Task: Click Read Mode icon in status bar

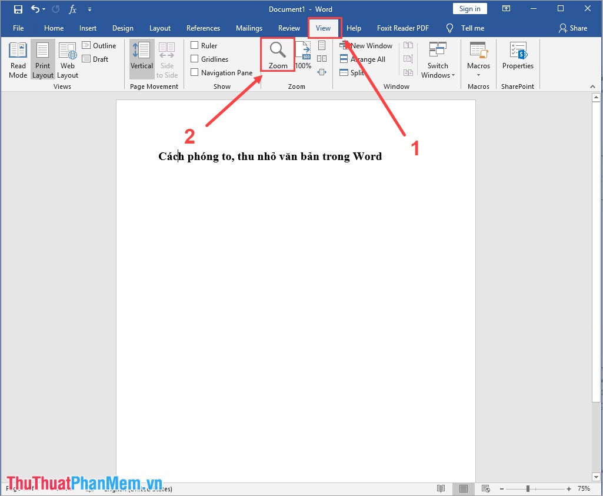Action: pos(441,489)
